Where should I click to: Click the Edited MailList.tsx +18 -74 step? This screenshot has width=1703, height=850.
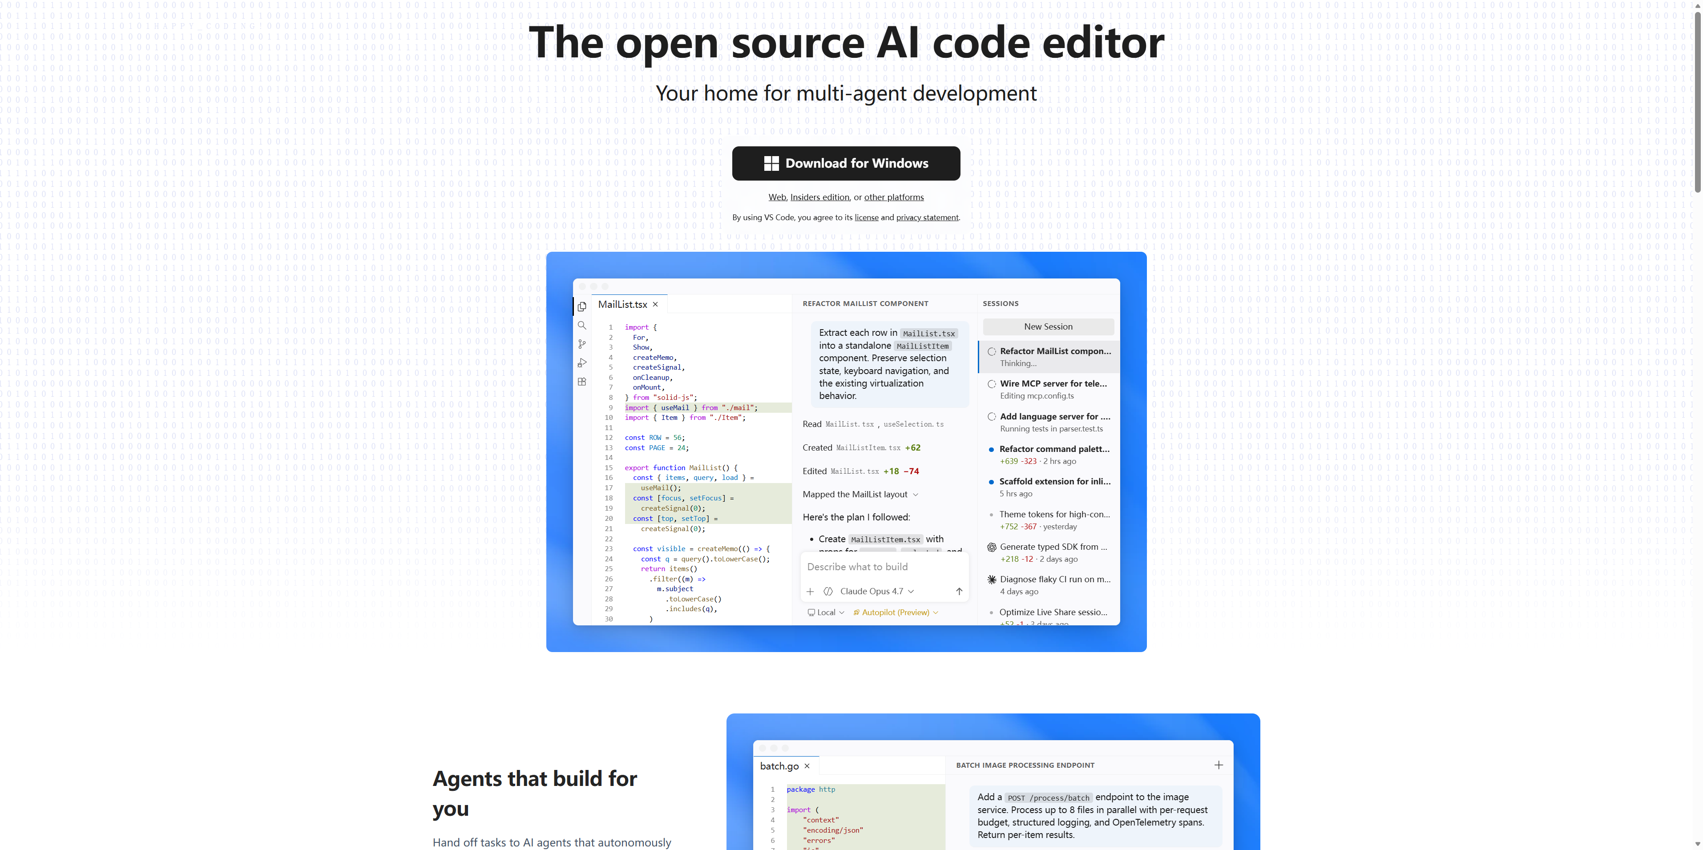pos(861,471)
